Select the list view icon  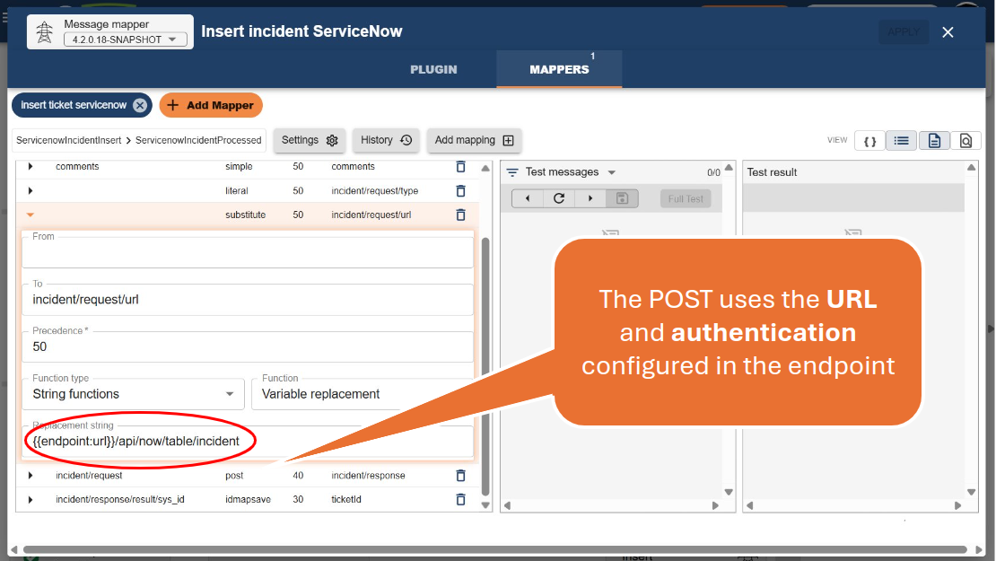(x=901, y=140)
